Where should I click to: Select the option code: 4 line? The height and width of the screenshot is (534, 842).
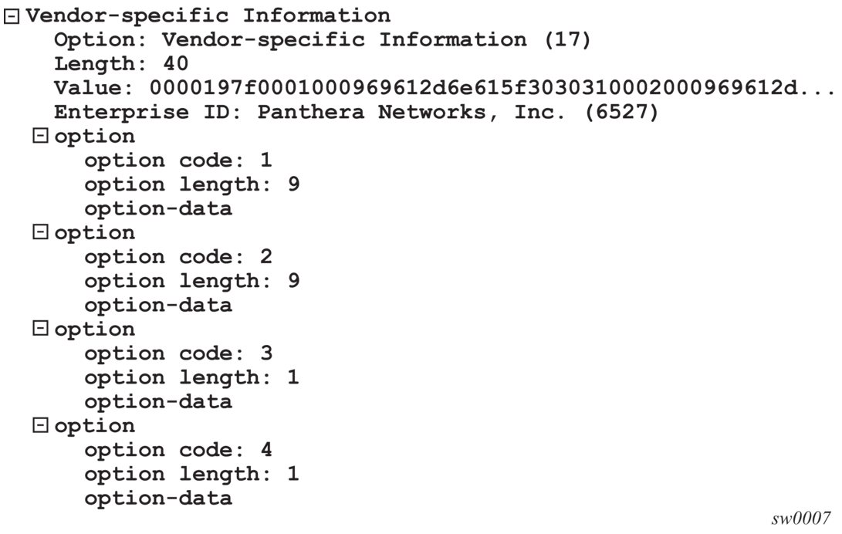point(178,450)
